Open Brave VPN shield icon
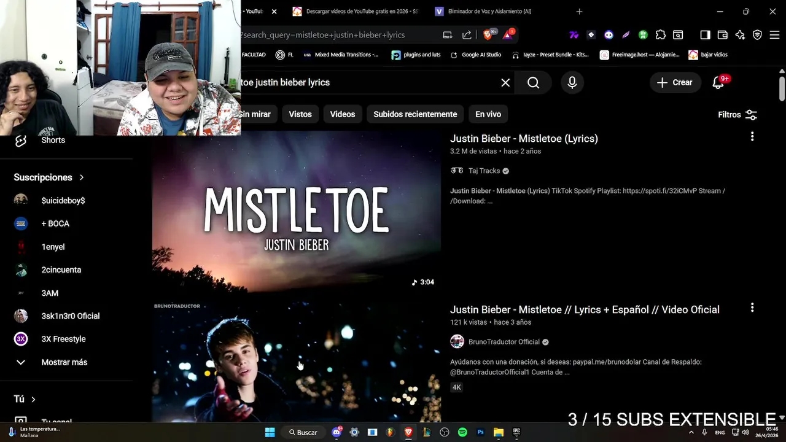Image resolution: width=786 pixels, height=442 pixels. (757, 35)
